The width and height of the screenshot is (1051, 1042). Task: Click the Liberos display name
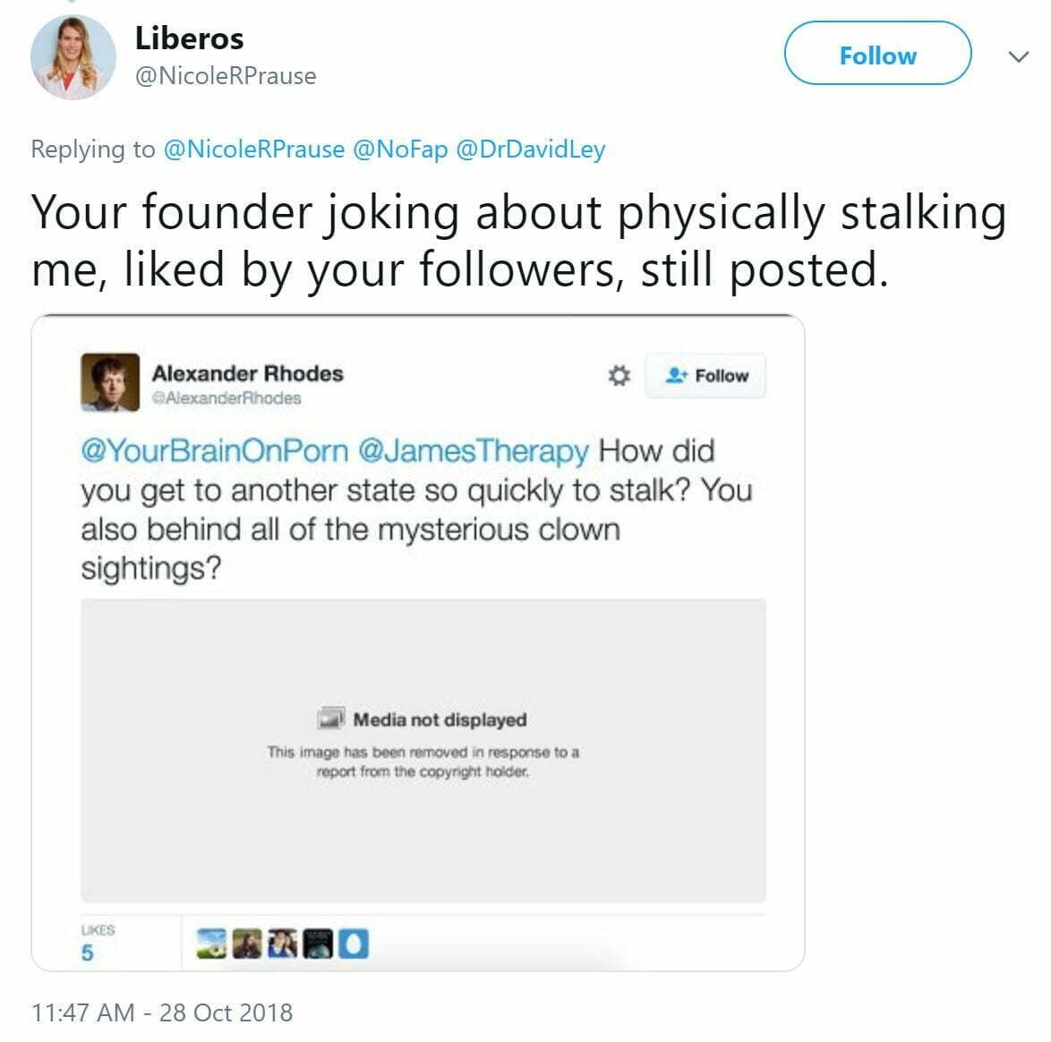[189, 38]
